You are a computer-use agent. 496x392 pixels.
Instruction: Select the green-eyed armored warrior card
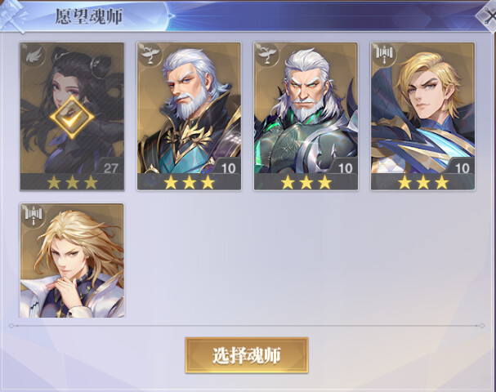coord(306,116)
